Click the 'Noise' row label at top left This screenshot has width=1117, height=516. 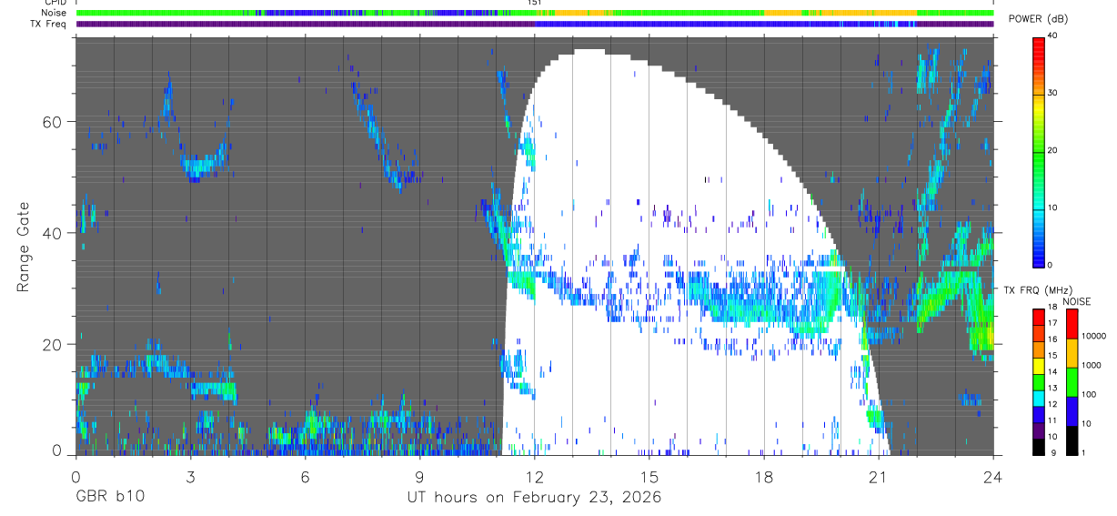pyautogui.click(x=54, y=13)
